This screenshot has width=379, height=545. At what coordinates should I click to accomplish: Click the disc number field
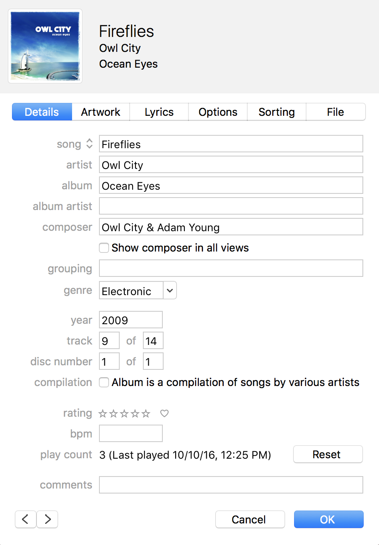click(109, 361)
